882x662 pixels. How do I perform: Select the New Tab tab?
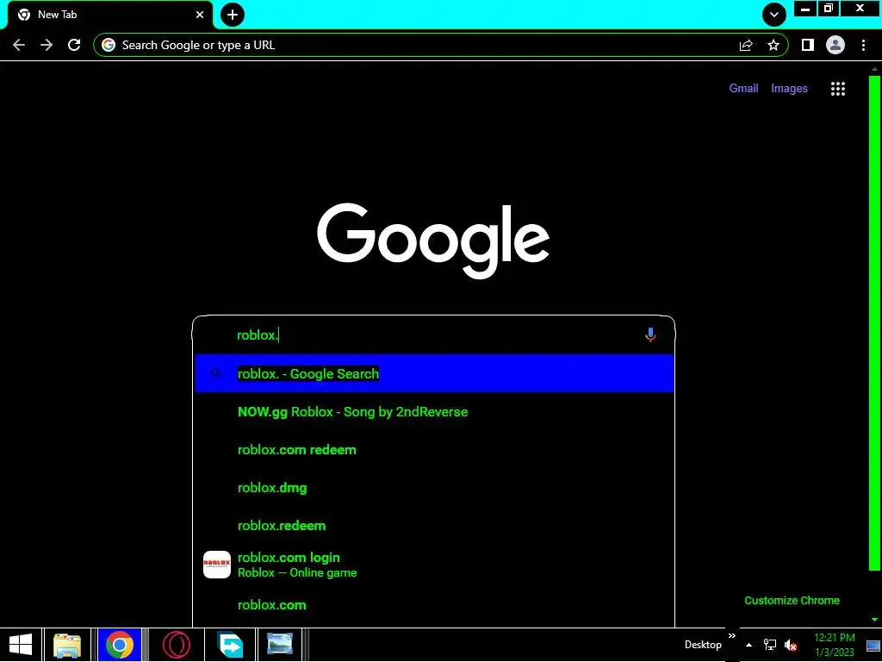[x=110, y=15]
